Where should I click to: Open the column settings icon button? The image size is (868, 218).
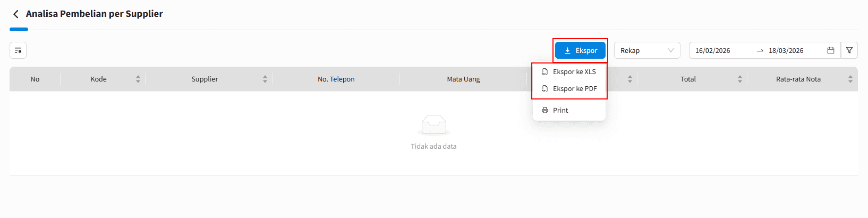coord(18,50)
